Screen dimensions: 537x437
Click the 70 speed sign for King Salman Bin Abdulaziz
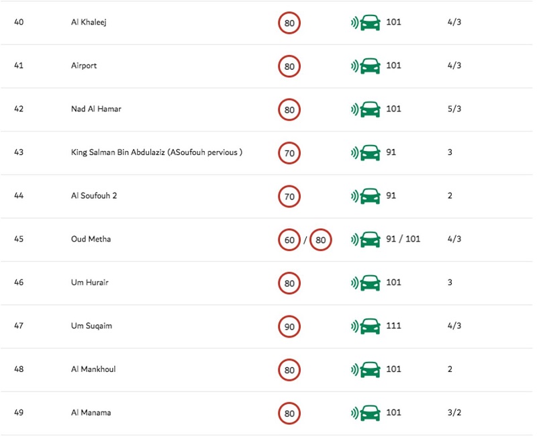coord(289,153)
